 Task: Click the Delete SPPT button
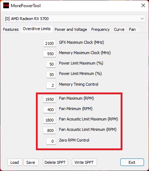tap(55, 162)
